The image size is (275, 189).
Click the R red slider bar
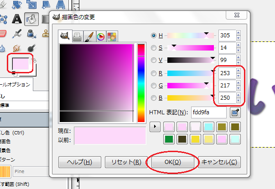tap(191, 73)
